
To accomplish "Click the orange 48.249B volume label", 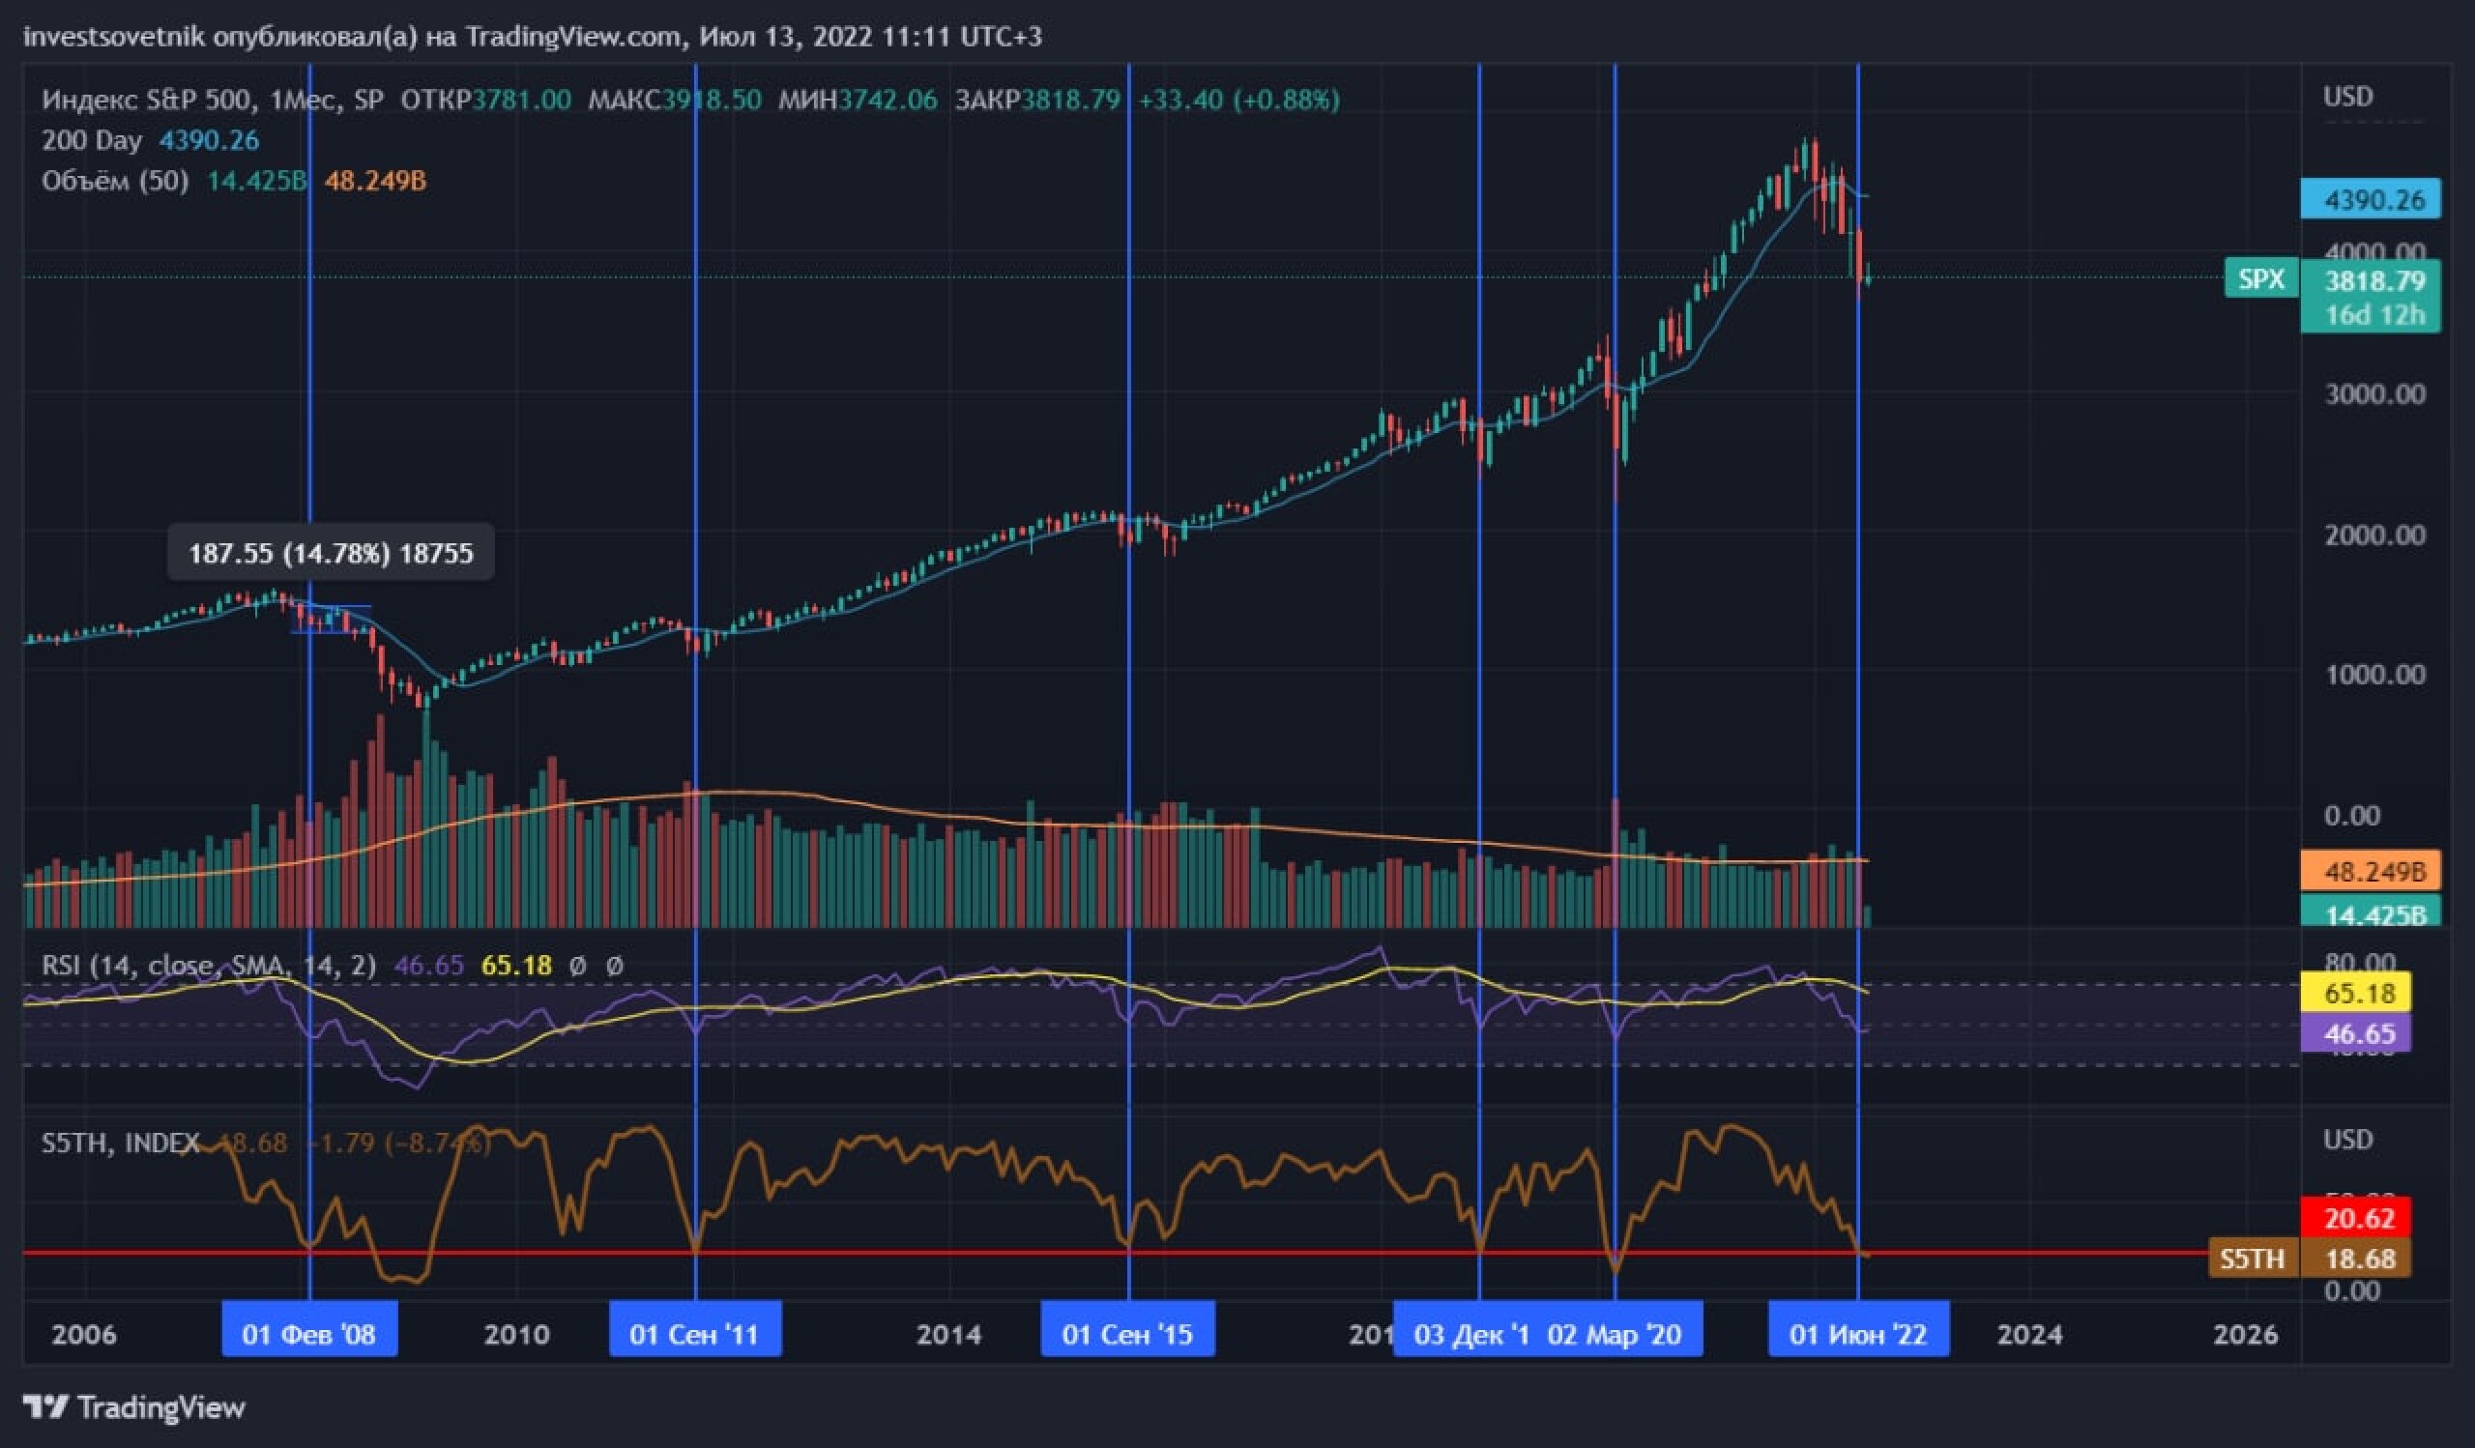I will point(2370,871).
